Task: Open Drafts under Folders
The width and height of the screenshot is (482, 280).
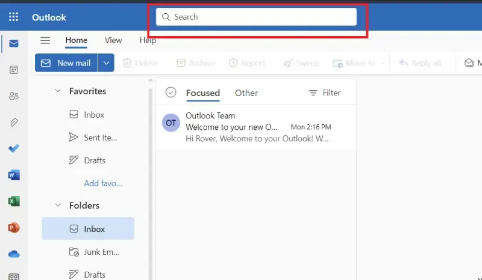Action: (x=88, y=275)
